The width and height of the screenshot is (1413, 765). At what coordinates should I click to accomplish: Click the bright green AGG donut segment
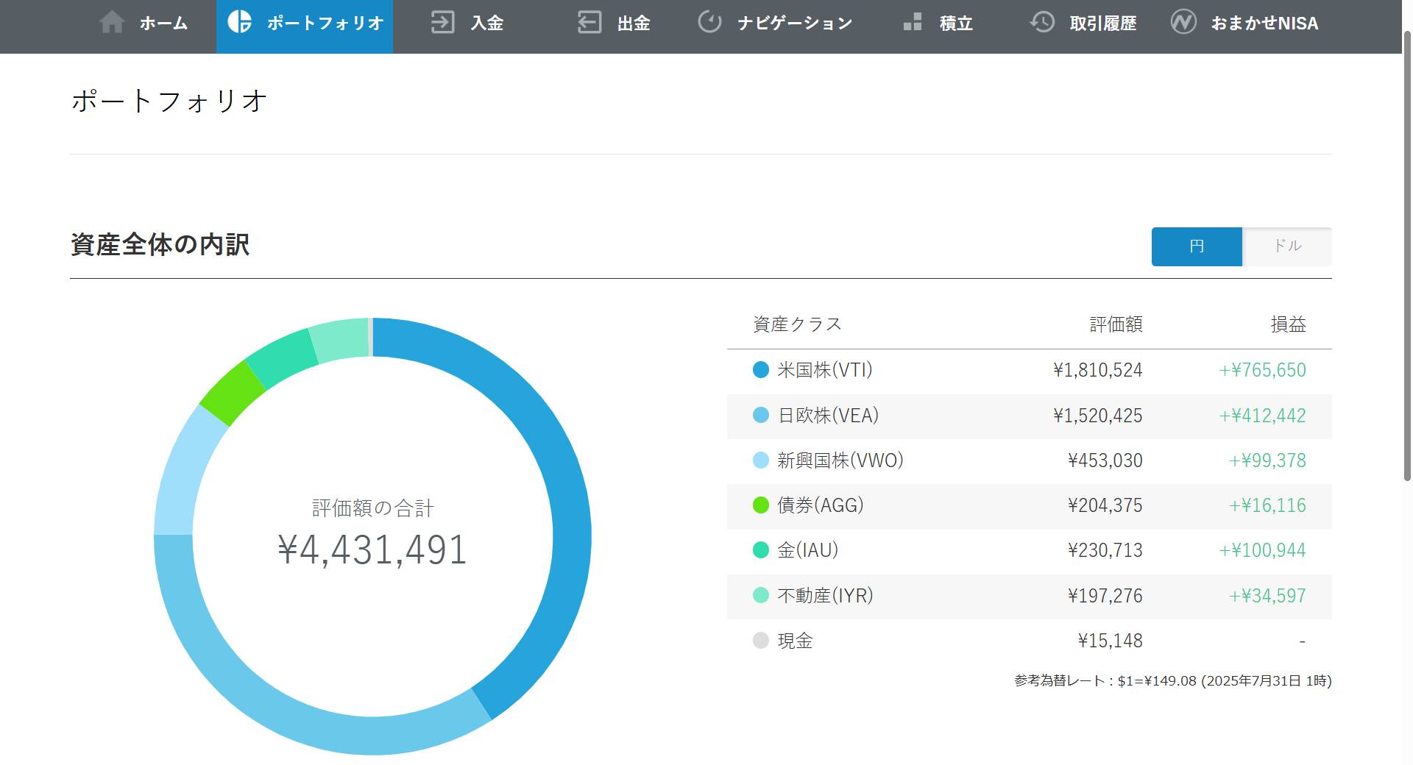pyautogui.click(x=233, y=393)
